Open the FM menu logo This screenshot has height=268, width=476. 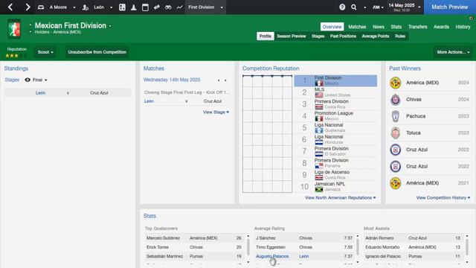[x=376, y=7]
